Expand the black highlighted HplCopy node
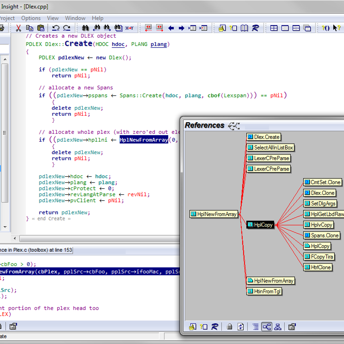 [x=260, y=225]
